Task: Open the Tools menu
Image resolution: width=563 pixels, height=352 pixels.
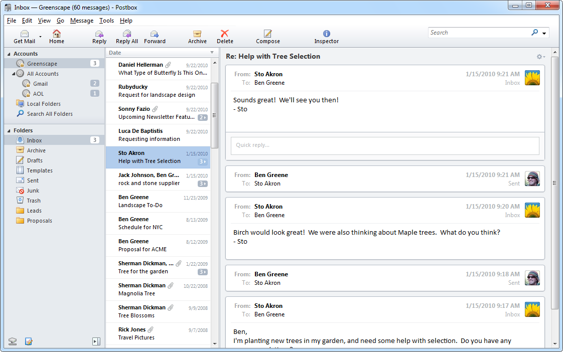Action: pos(106,21)
